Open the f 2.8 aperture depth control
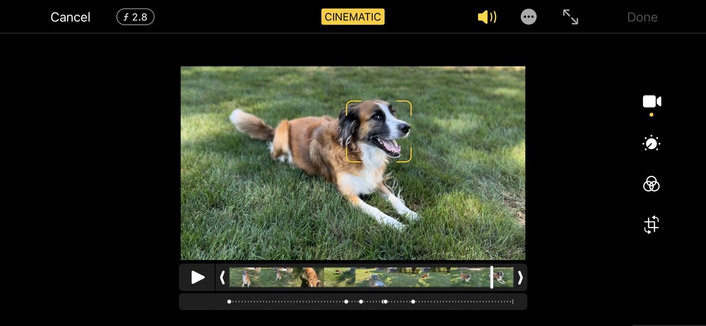Image resolution: width=706 pixels, height=326 pixels. tap(136, 17)
